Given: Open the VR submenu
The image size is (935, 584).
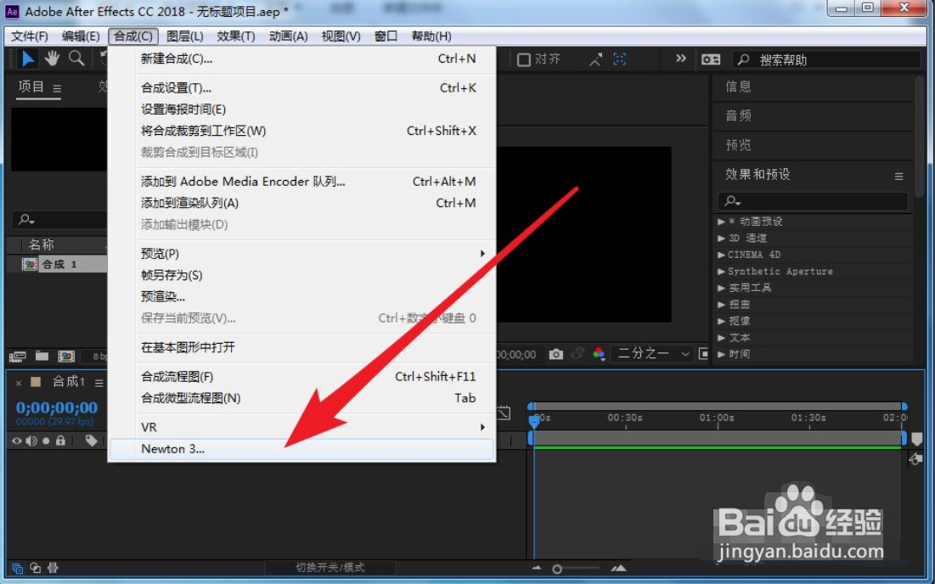Looking at the screenshot, I should pos(303,427).
